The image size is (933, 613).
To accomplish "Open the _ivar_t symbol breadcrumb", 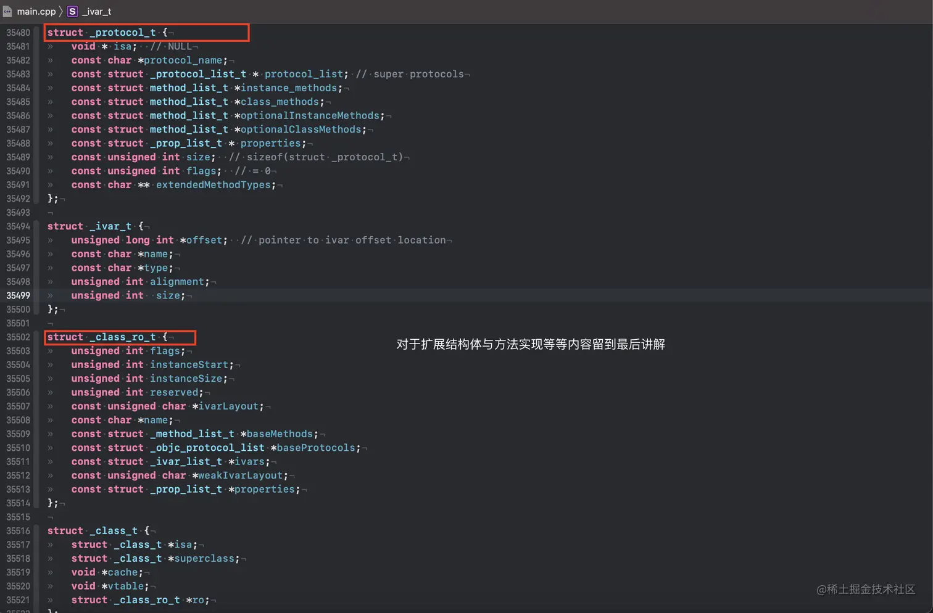I will pyautogui.click(x=96, y=11).
